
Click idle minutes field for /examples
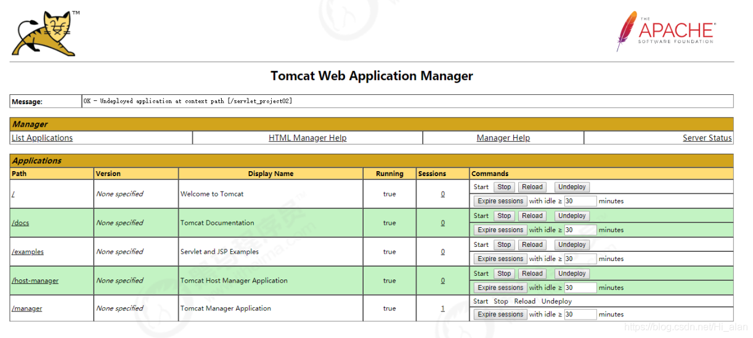tap(580, 259)
